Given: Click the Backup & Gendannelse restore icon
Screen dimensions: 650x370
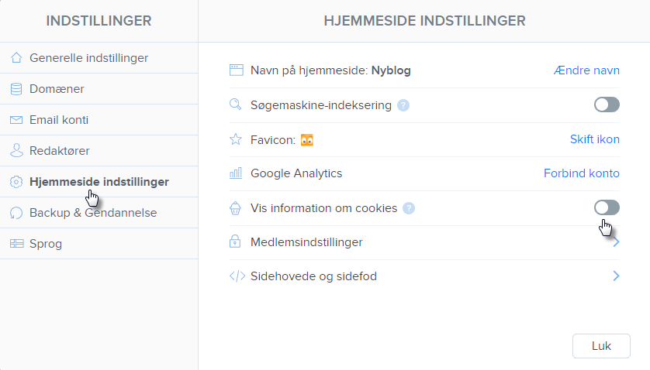Looking at the screenshot, I should [x=16, y=213].
